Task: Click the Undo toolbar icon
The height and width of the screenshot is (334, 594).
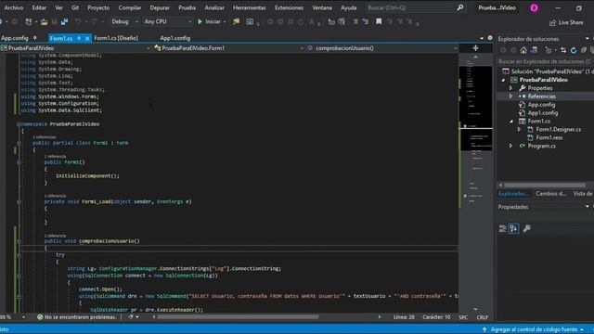Action: pyautogui.click(x=78, y=22)
